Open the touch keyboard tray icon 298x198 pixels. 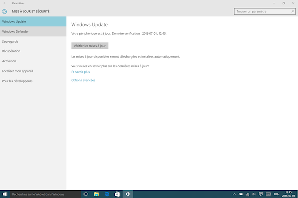(268, 194)
